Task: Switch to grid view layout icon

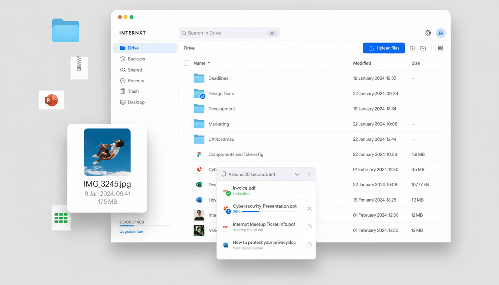Action: [x=440, y=48]
